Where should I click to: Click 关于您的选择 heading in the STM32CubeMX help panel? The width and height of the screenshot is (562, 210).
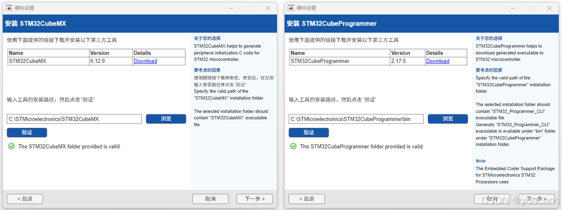pos(207,38)
